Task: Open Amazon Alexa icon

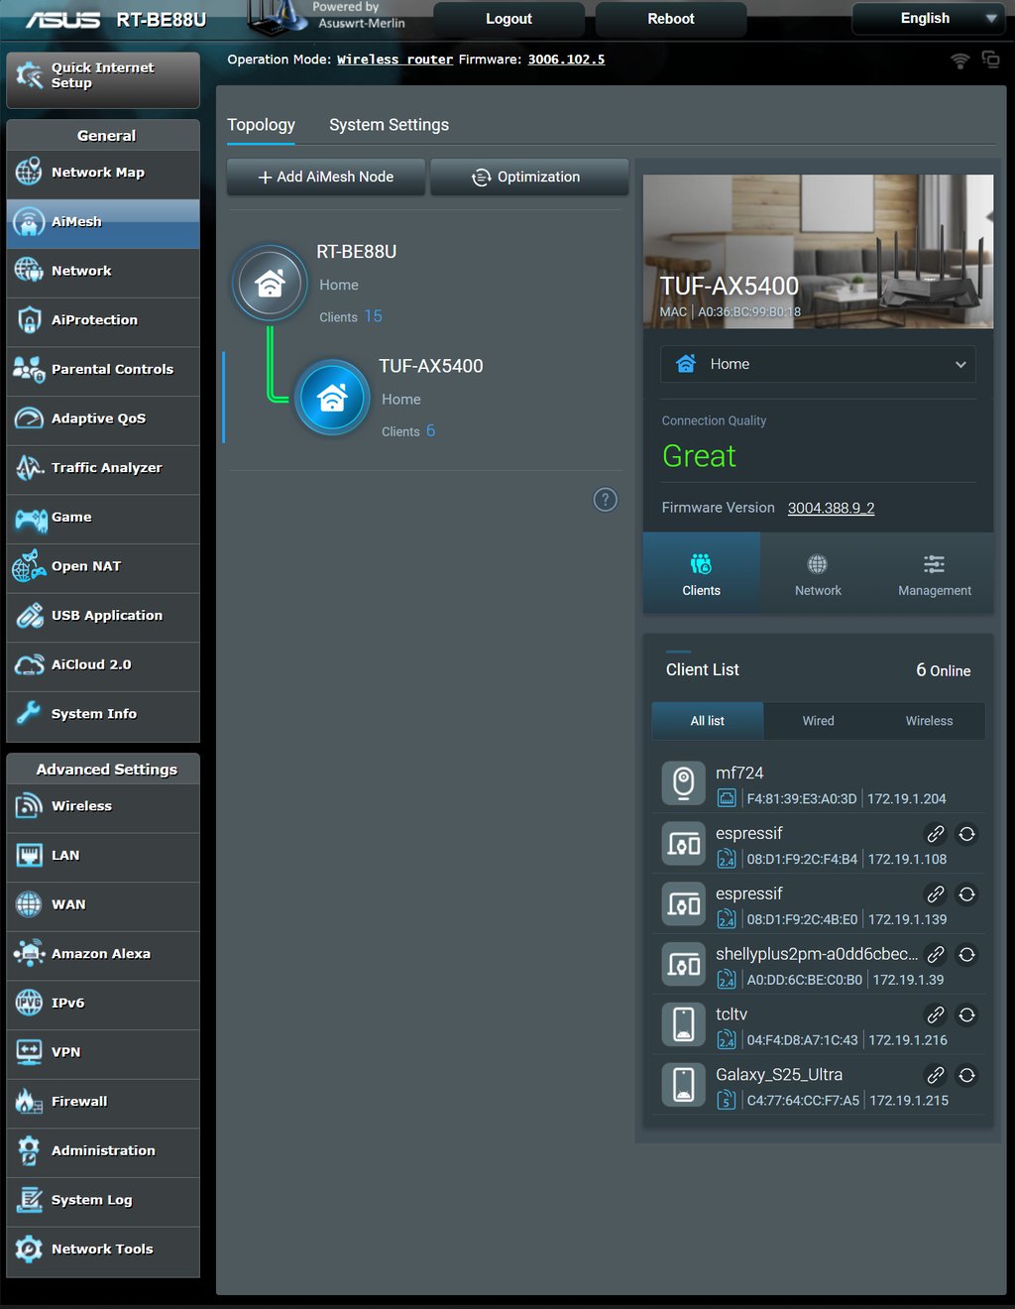Action: coord(29,953)
